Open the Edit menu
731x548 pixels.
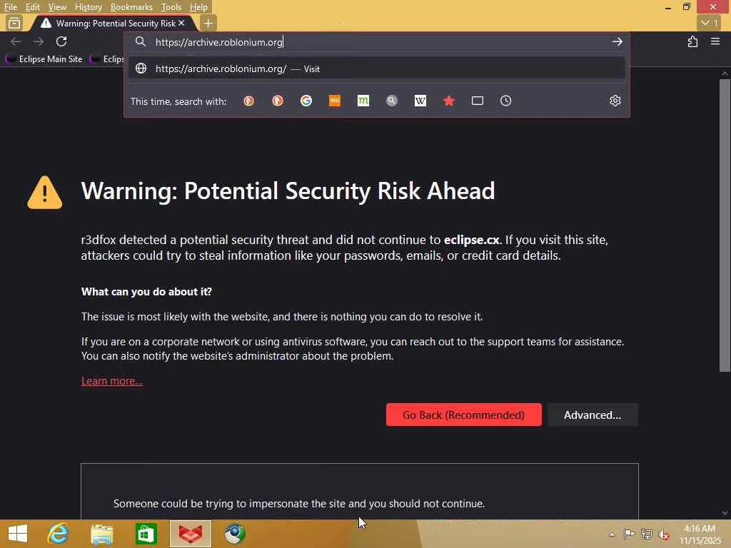[32, 7]
